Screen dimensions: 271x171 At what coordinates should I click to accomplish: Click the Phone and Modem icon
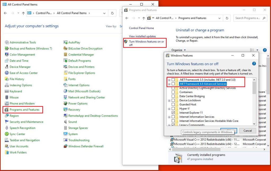click(x=7, y=104)
